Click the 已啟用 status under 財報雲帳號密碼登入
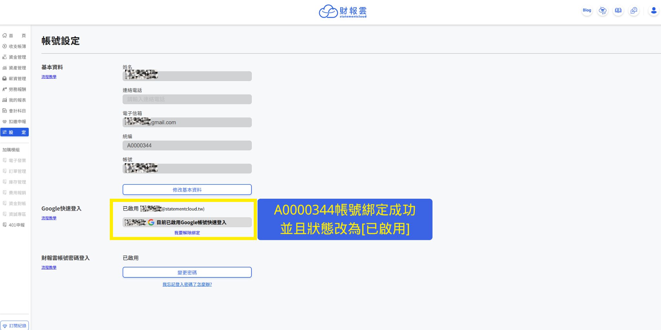 coord(131,258)
